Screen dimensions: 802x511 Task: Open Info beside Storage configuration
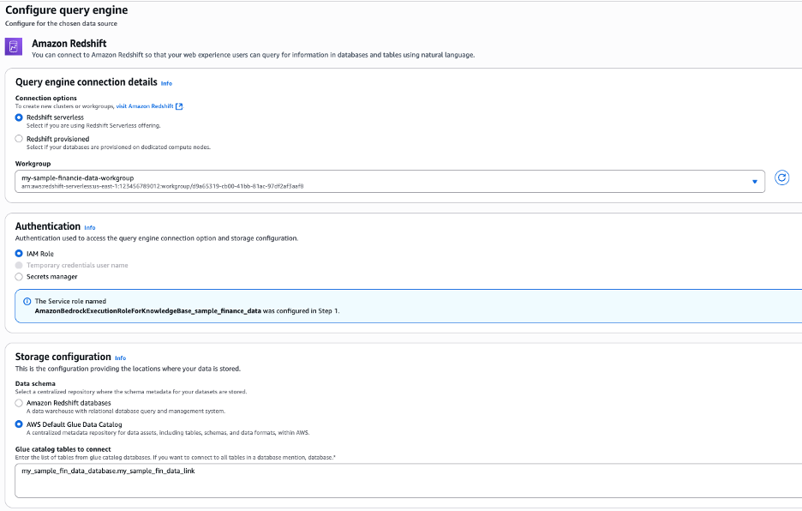(x=120, y=358)
